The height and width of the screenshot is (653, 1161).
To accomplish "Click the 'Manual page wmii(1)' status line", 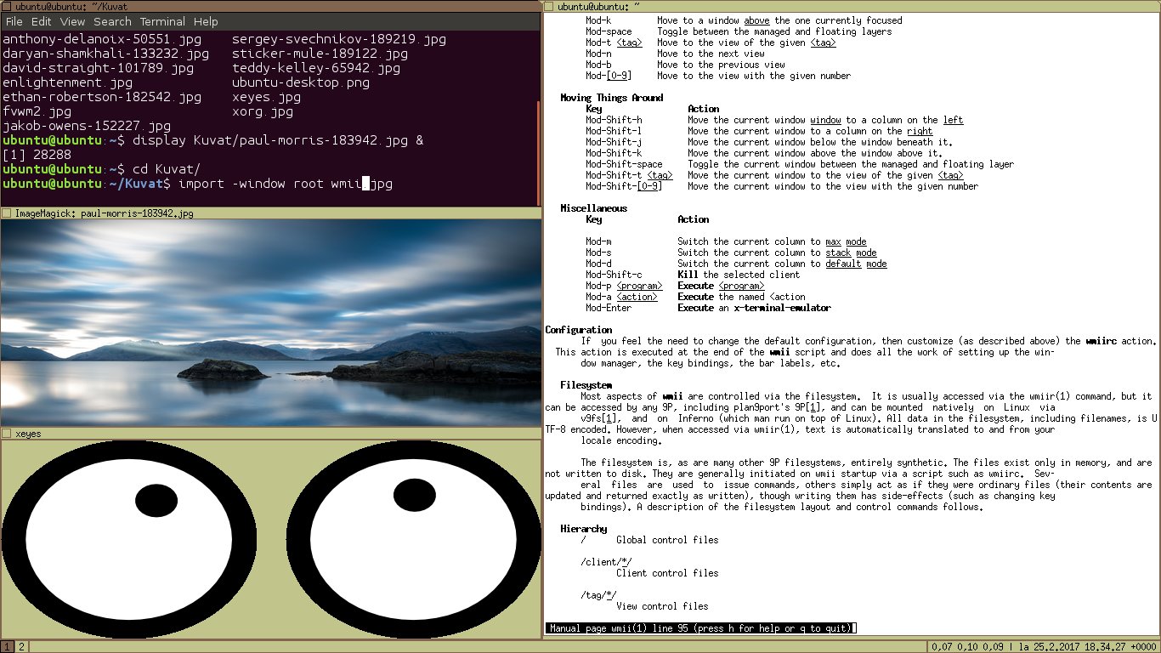I will click(700, 628).
